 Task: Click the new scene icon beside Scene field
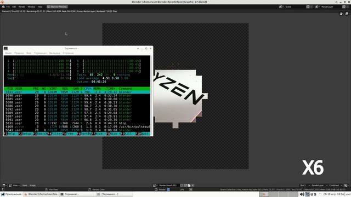tap(308, 7)
